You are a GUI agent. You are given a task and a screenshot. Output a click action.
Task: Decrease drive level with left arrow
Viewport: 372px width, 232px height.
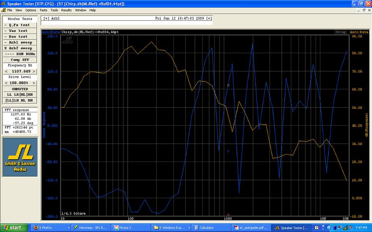(x=6, y=83)
